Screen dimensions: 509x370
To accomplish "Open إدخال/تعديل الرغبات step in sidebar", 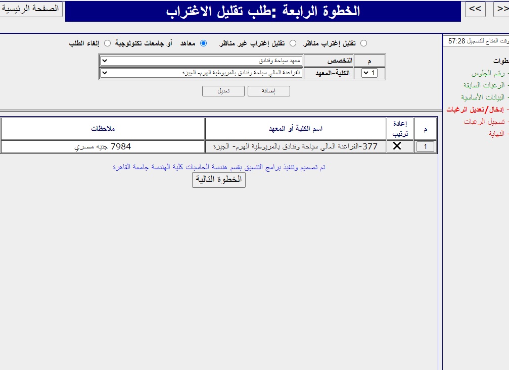I will click(x=475, y=110).
